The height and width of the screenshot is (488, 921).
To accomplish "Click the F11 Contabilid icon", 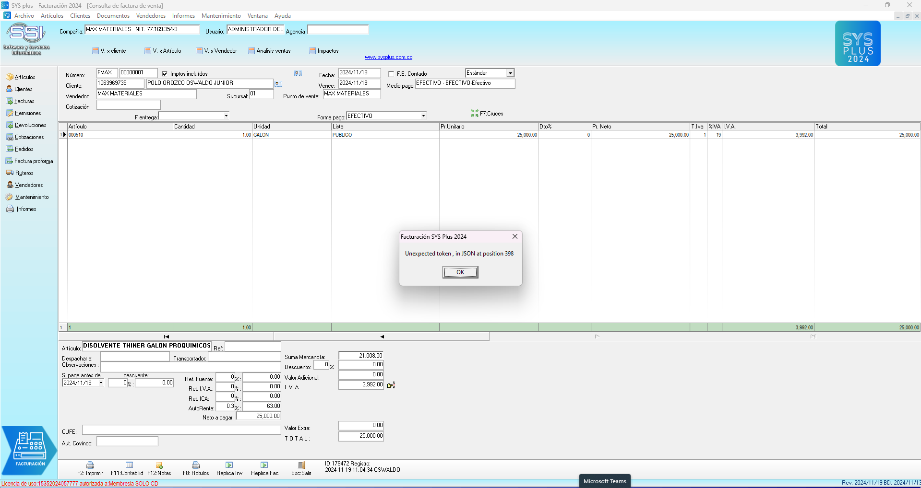I will click(x=129, y=465).
